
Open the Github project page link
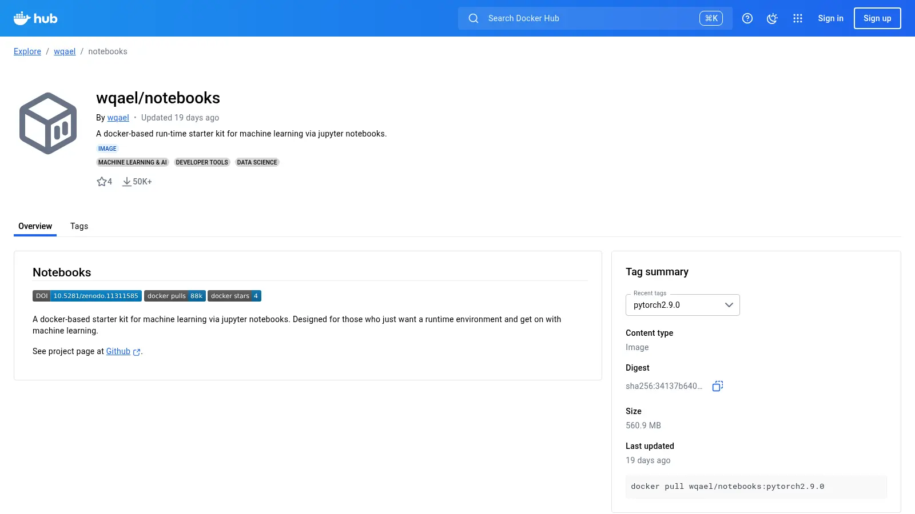[x=118, y=351]
